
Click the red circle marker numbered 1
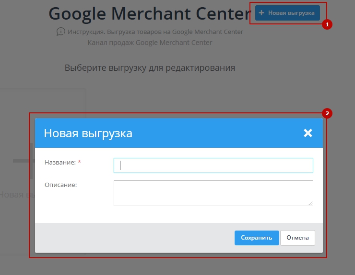[327, 24]
